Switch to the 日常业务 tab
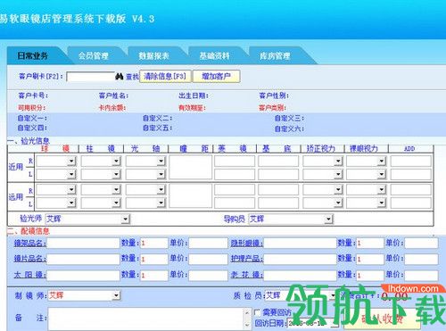Viewport: 446px width, 331px height. coord(33,56)
